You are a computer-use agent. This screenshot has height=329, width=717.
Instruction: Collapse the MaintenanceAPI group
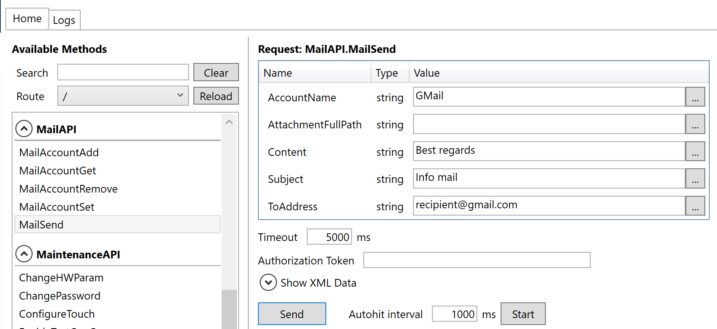click(x=24, y=254)
